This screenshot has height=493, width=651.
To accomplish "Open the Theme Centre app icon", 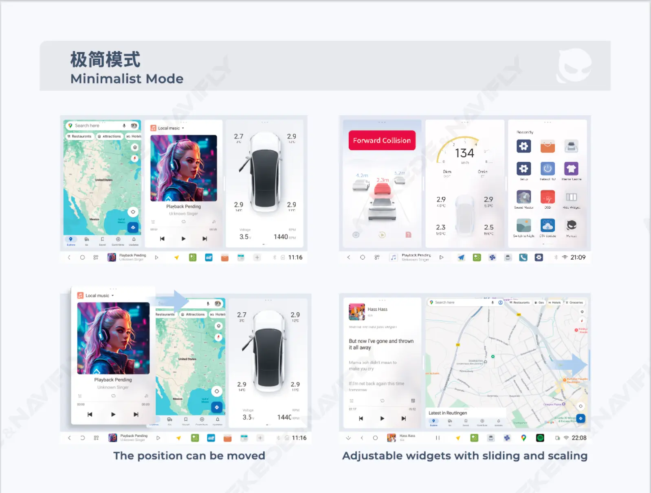I will [x=571, y=169].
